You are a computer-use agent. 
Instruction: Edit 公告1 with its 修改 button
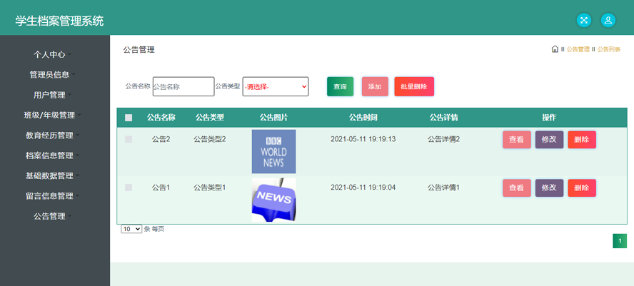coord(549,188)
